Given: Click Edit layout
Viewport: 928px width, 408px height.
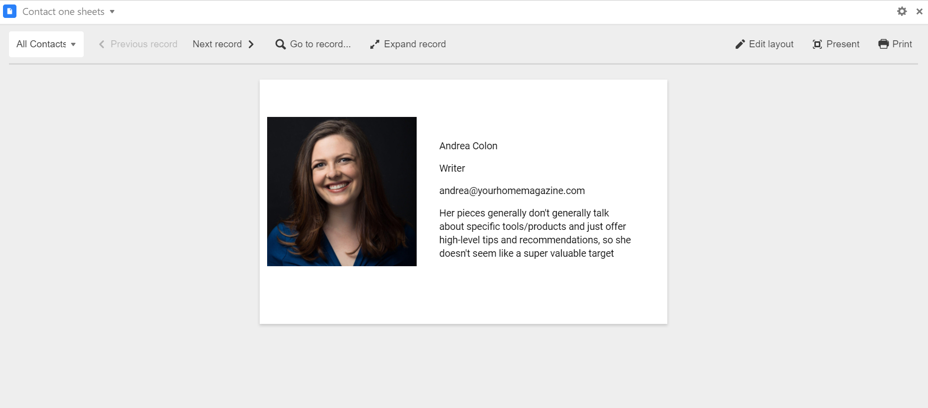Looking at the screenshot, I should [765, 44].
